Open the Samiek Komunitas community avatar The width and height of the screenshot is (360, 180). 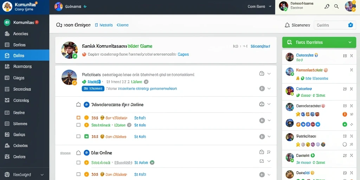(69, 50)
